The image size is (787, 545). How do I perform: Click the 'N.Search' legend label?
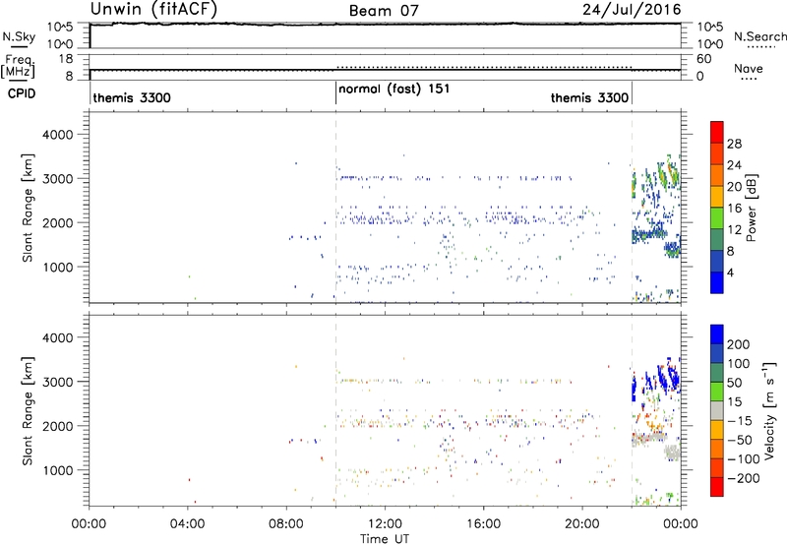coord(759,36)
